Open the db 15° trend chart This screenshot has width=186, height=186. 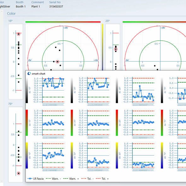[53, 155]
